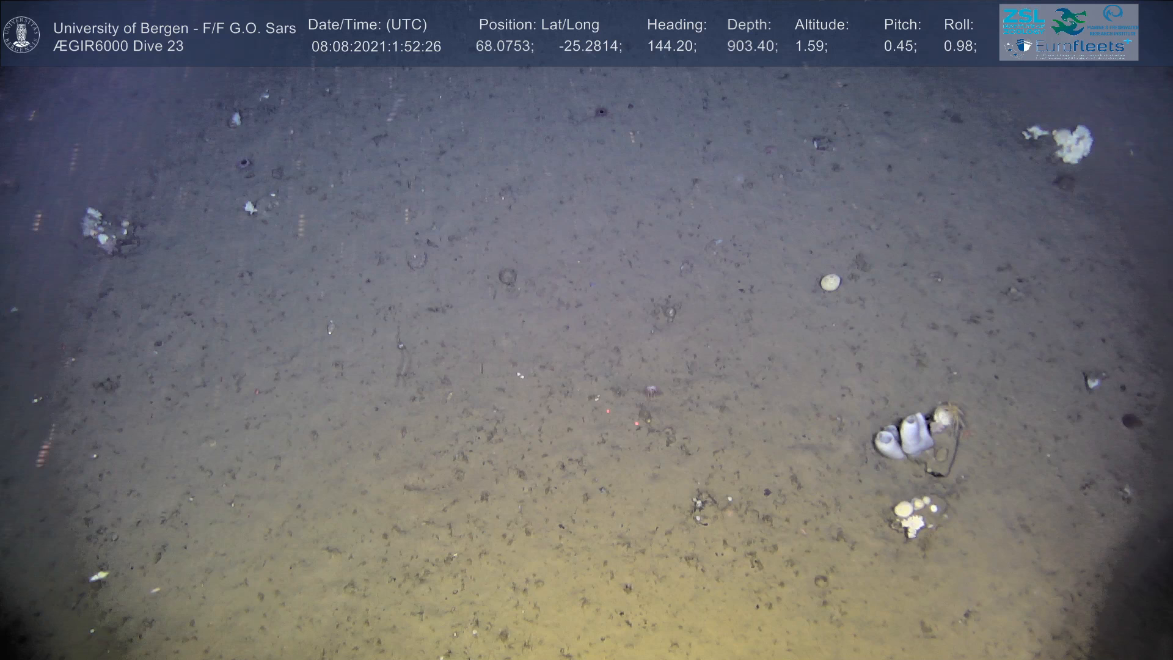Click the longitude value -25.2814
The width and height of the screenshot is (1173, 660).
[x=590, y=47]
